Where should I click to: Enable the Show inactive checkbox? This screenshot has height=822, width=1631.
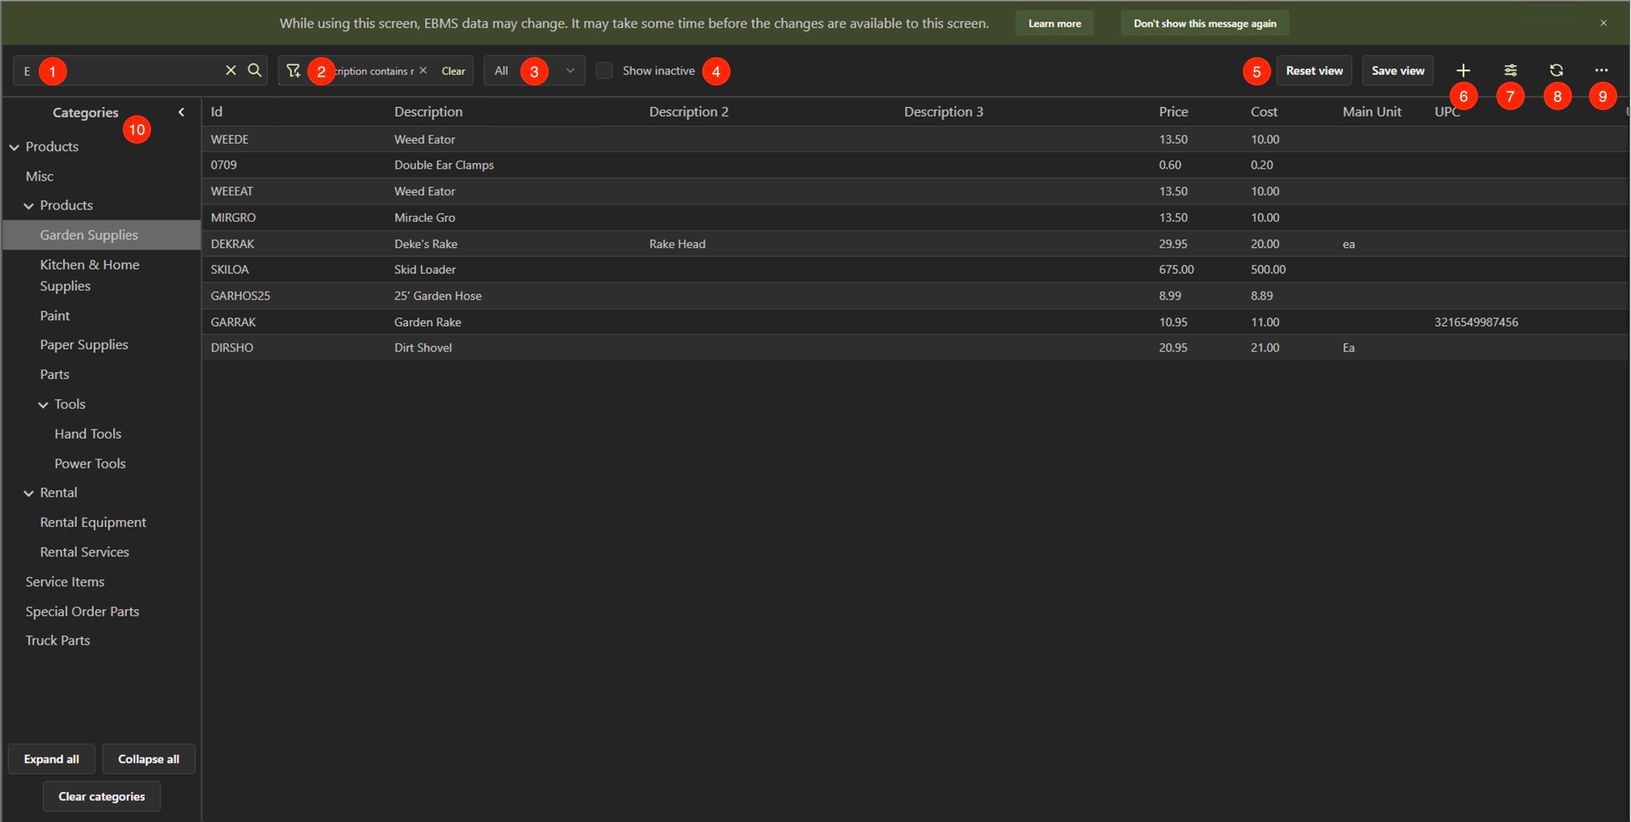point(604,70)
